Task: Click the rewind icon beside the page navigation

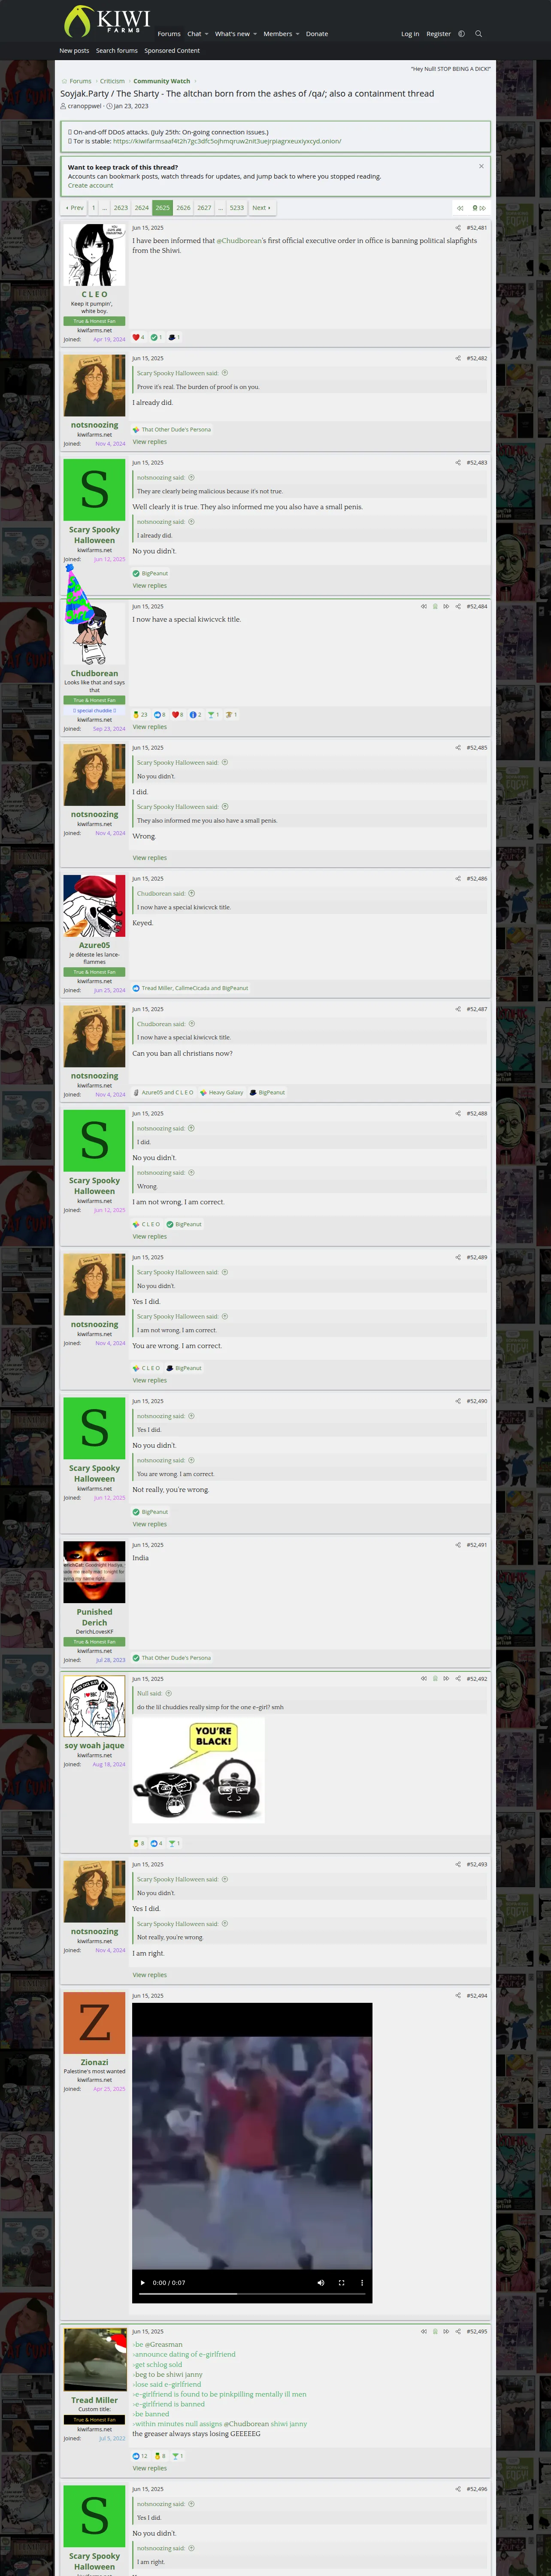Action: pos(460,208)
